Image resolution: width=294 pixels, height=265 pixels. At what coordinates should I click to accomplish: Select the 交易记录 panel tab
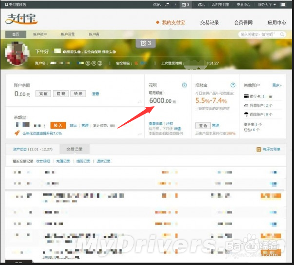74,149
